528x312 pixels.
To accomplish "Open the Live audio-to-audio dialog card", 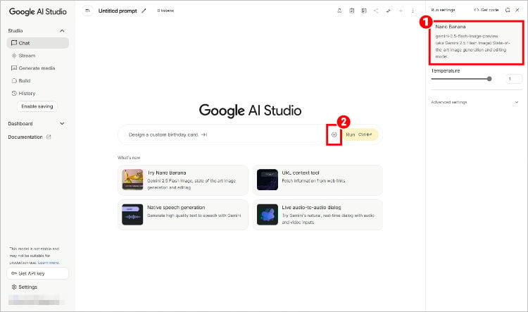I will tap(318, 215).
